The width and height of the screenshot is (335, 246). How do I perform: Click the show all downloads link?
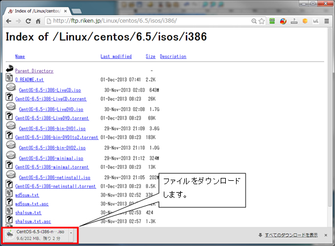(x=291, y=235)
